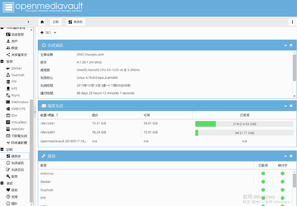Click the Used column header
Viewport: 297px width, 206px height.
point(244,115)
